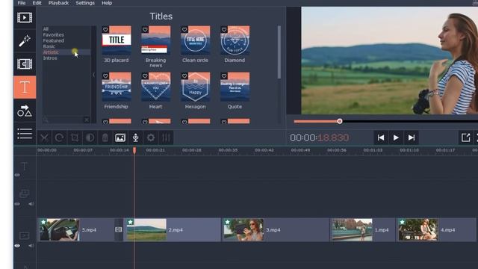Skip to previous frame button
478x269 pixels.
(x=381, y=137)
